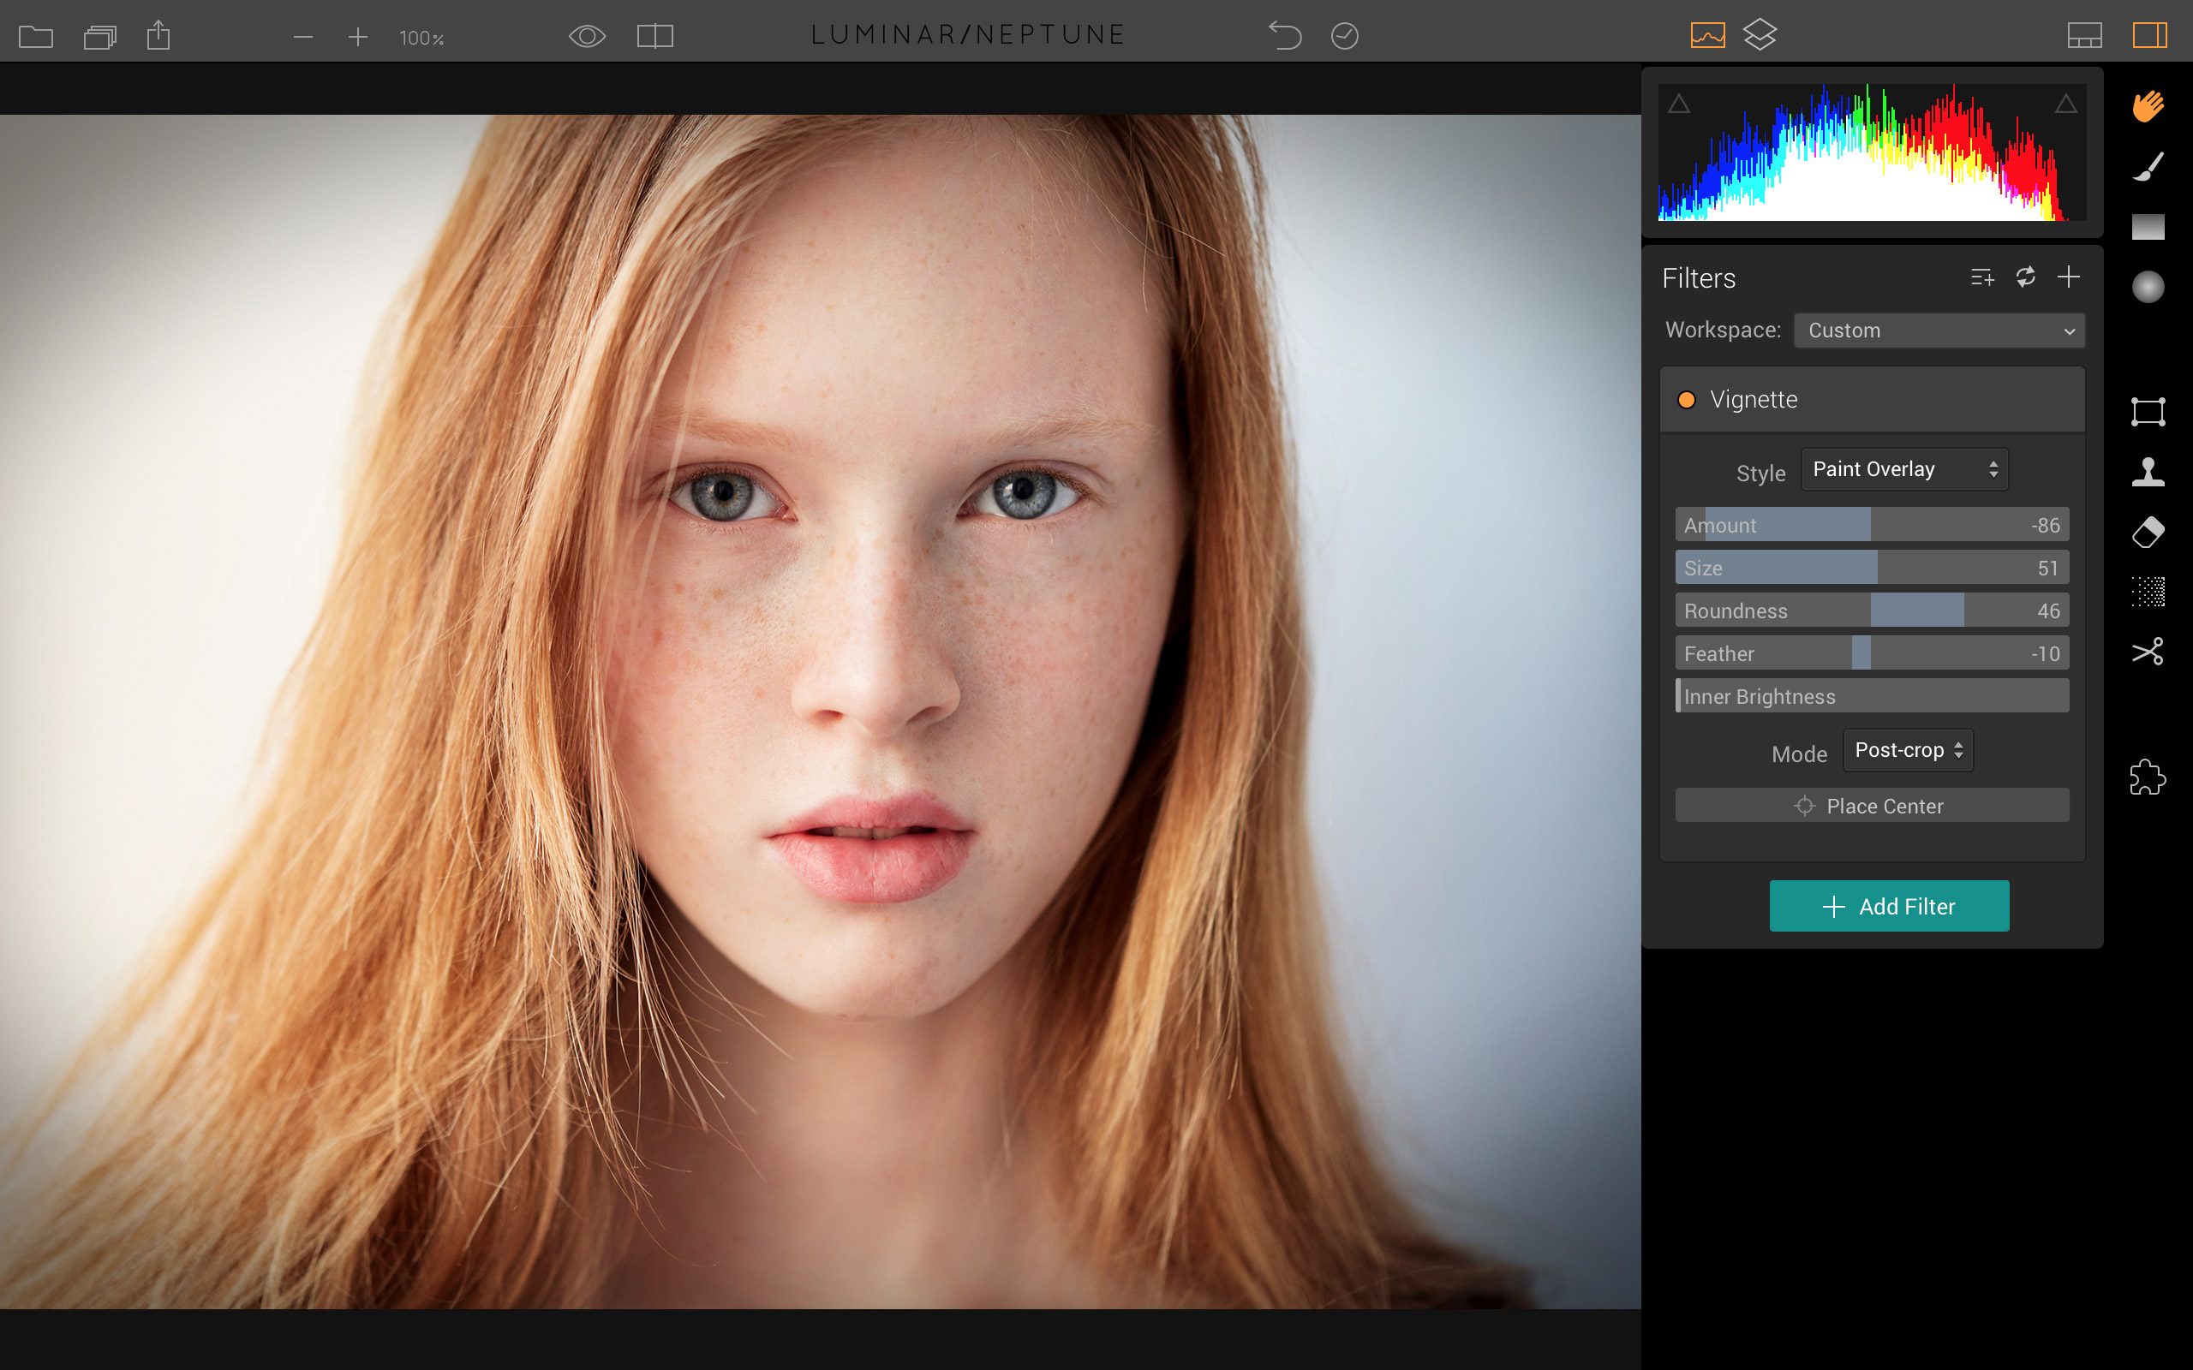The width and height of the screenshot is (2193, 1370).
Task: Select the Hand move tool
Action: point(2148,106)
